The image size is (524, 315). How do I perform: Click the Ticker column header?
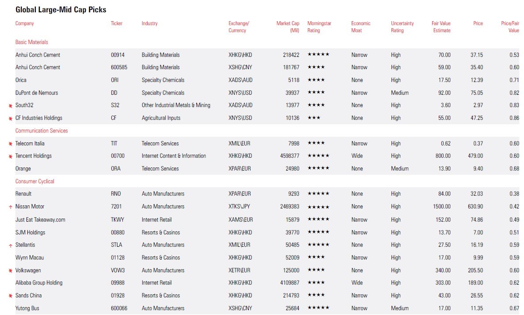(x=117, y=23)
